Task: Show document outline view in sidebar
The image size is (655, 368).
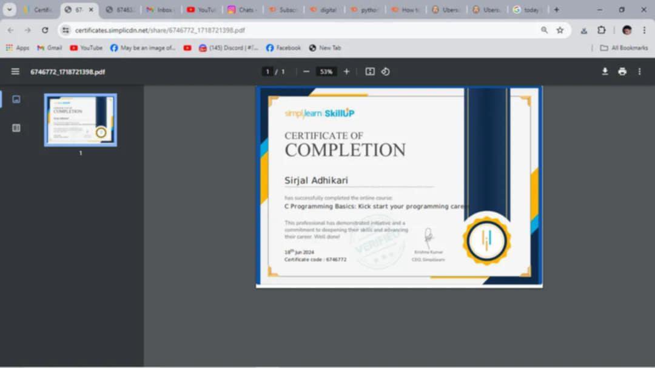Action: [x=16, y=128]
